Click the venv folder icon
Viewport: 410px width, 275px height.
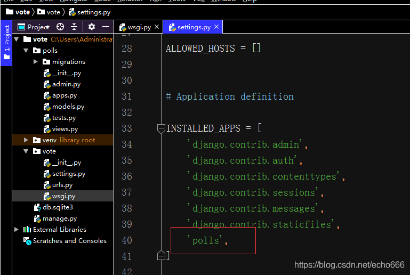37,140
